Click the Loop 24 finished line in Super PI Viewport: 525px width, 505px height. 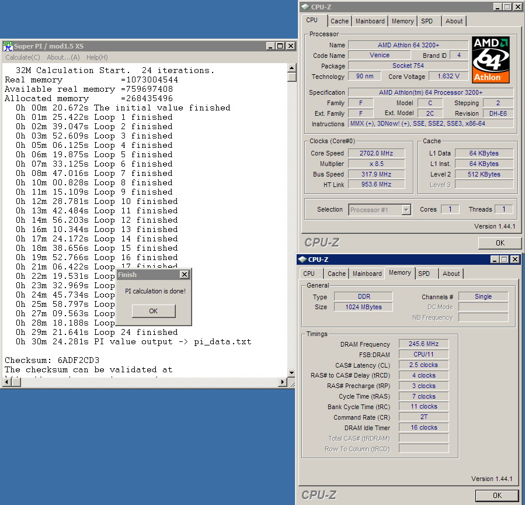point(97,333)
